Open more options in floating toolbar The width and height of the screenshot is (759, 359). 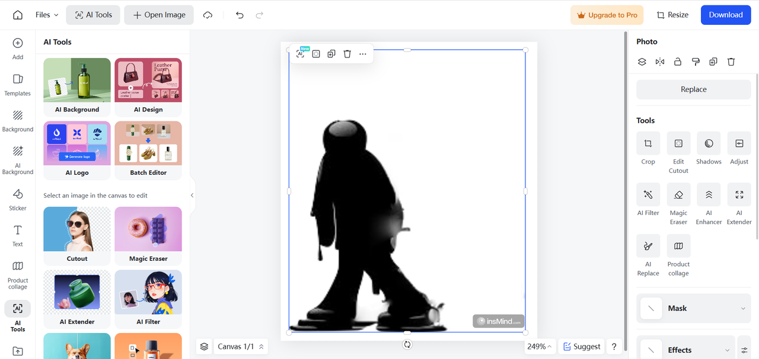click(363, 54)
